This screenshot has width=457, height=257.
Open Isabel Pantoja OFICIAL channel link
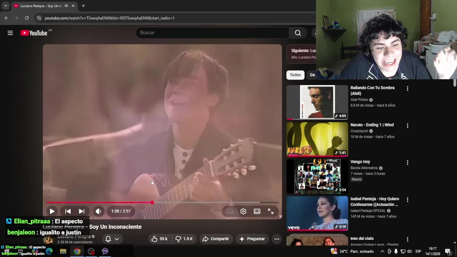(x=368, y=211)
